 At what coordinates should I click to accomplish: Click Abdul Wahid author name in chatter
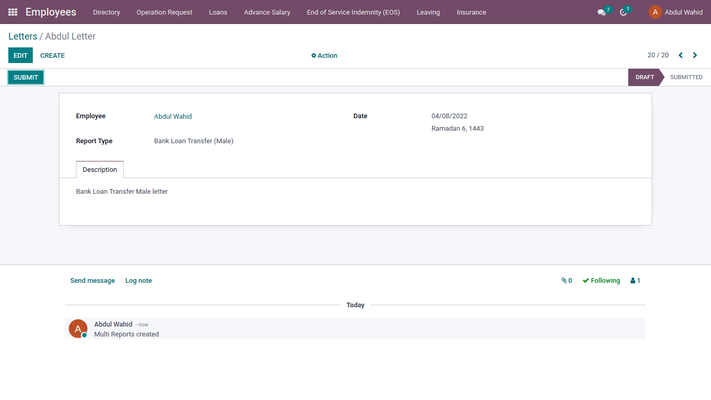point(113,324)
